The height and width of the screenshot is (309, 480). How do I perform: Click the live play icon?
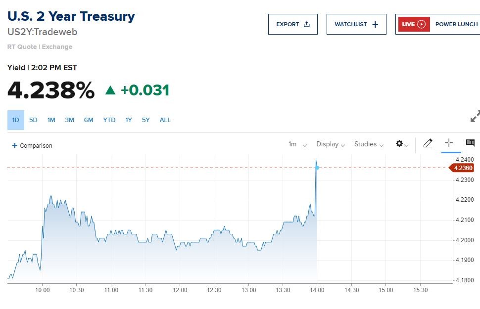coord(421,24)
